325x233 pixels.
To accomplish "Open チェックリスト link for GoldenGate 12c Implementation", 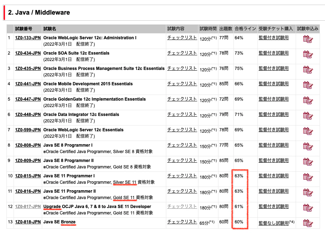I will click(x=182, y=99).
